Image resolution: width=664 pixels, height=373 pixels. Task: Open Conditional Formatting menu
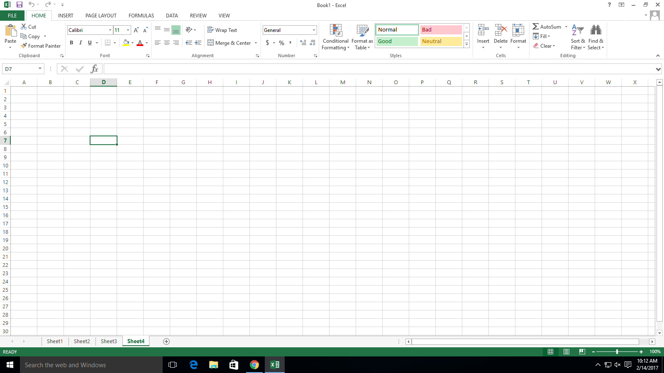(x=336, y=37)
